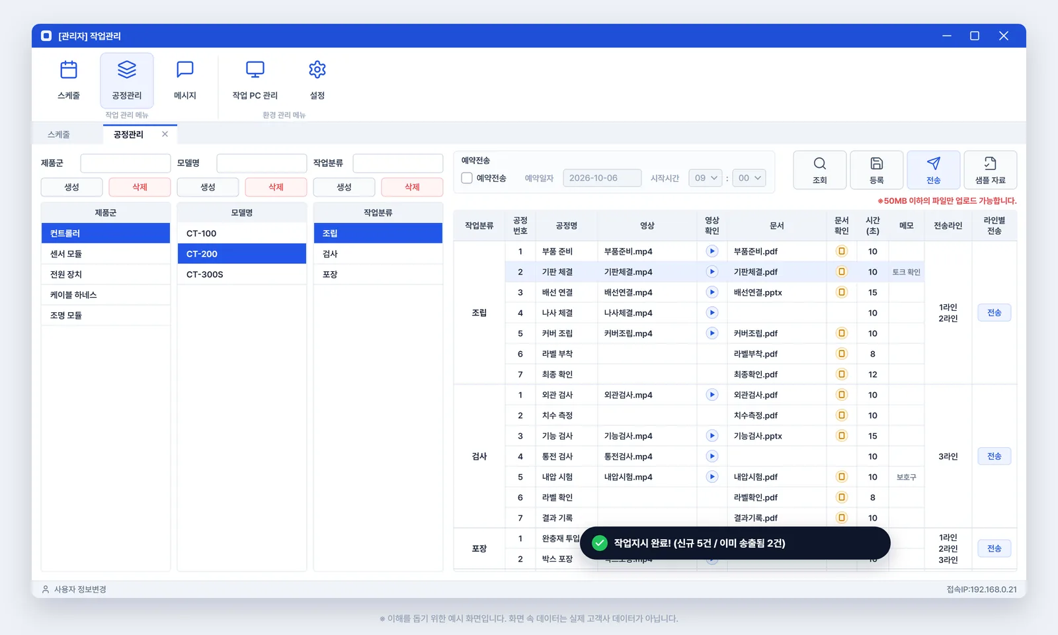Open the 스케줄 ribbon icon

[69, 80]
